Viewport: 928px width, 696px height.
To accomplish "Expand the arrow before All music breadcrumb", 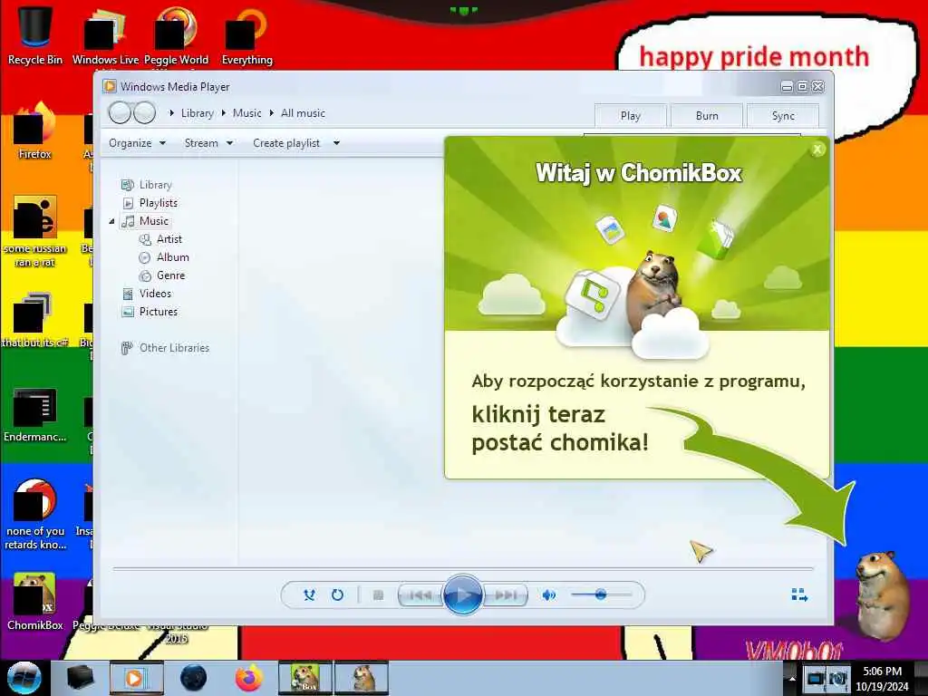I will (272, 112).
